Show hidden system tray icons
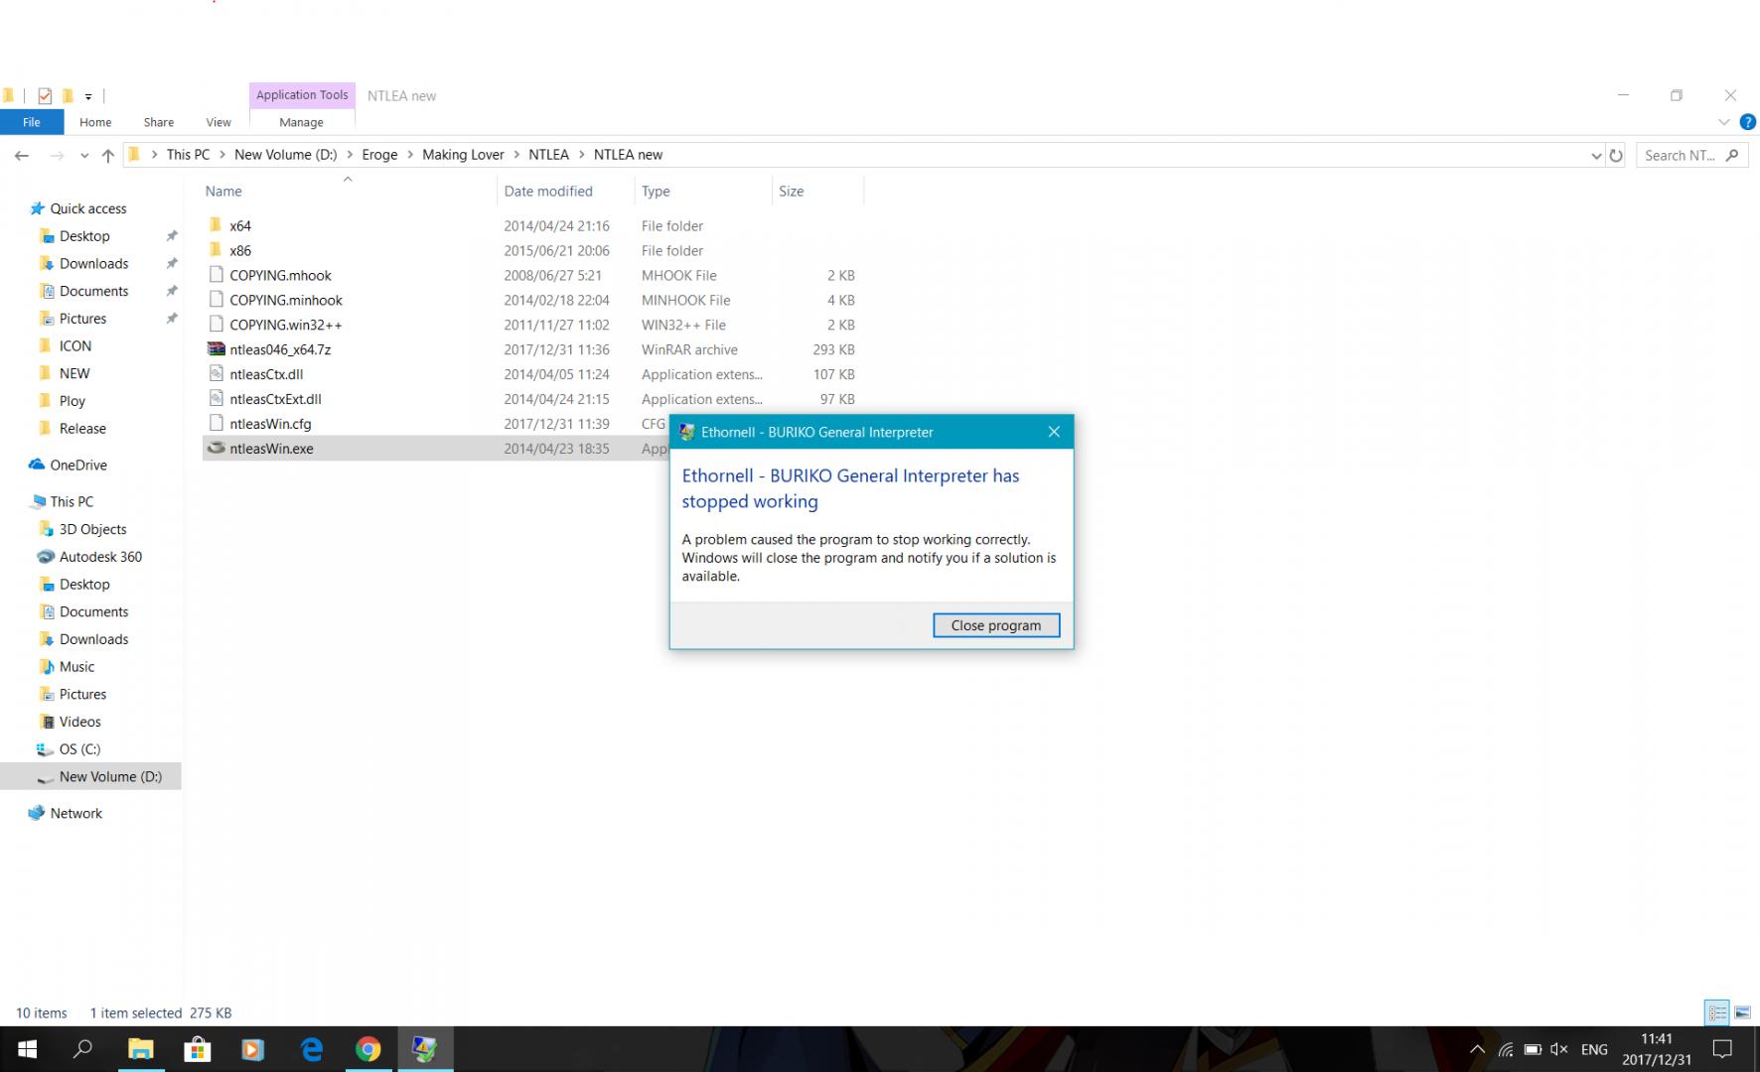1760x1072 pixels. click(x=1477, y=1049)
